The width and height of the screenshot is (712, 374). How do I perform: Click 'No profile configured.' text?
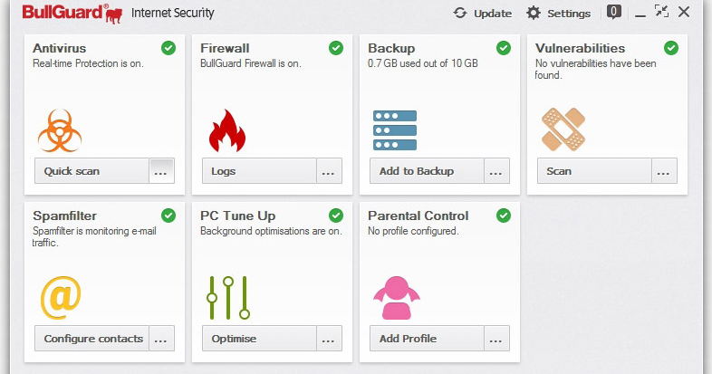pos(413,231)
